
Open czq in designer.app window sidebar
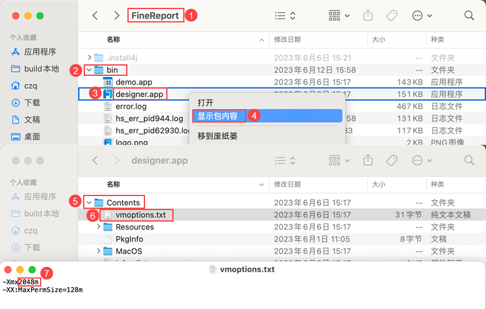tap(24, 231)
